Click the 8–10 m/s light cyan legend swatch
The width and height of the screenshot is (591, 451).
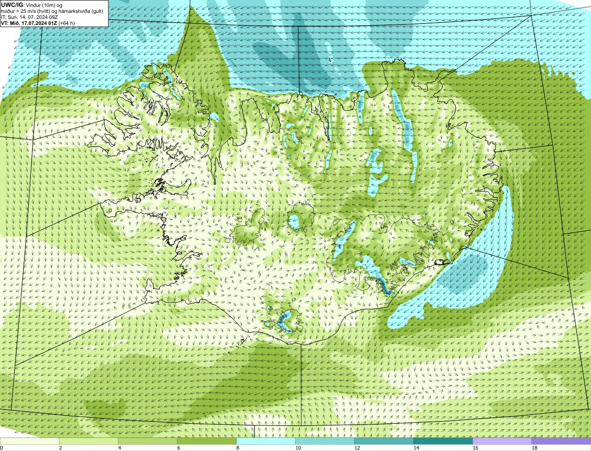click(266, 441)
